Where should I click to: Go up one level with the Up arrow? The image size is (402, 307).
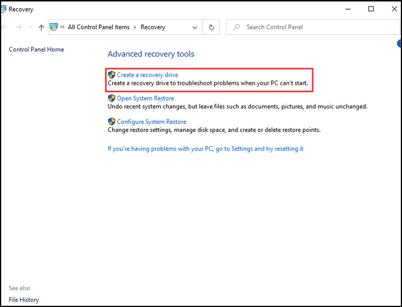41,27
